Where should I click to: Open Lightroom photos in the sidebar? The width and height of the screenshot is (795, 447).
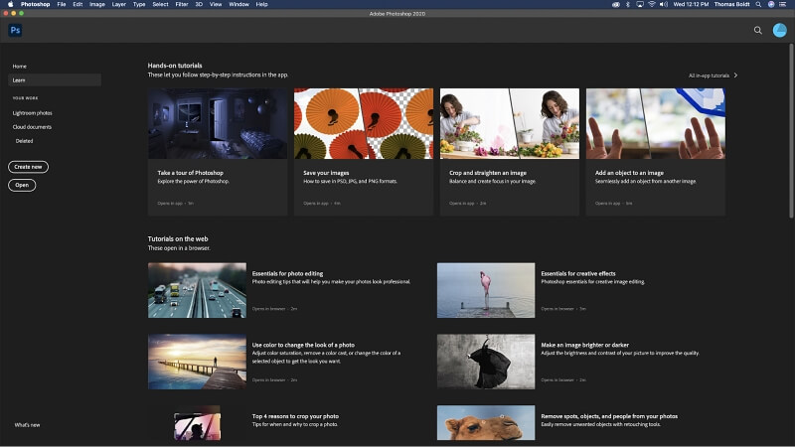(x=33, y=113)
